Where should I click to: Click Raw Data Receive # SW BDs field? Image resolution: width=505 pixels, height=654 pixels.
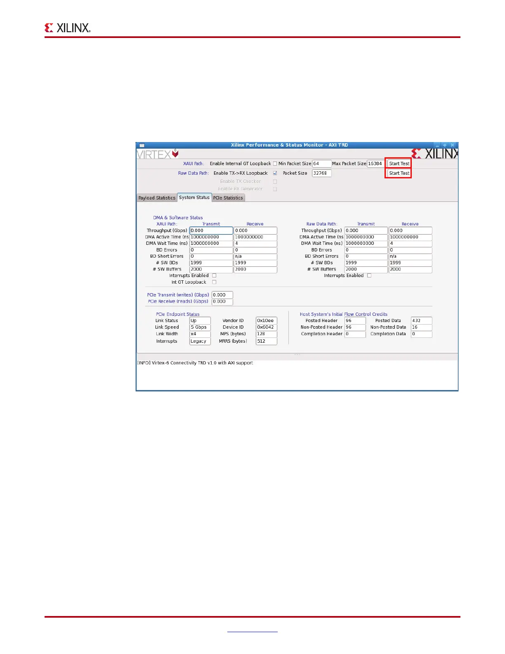(x=411, y=263)
